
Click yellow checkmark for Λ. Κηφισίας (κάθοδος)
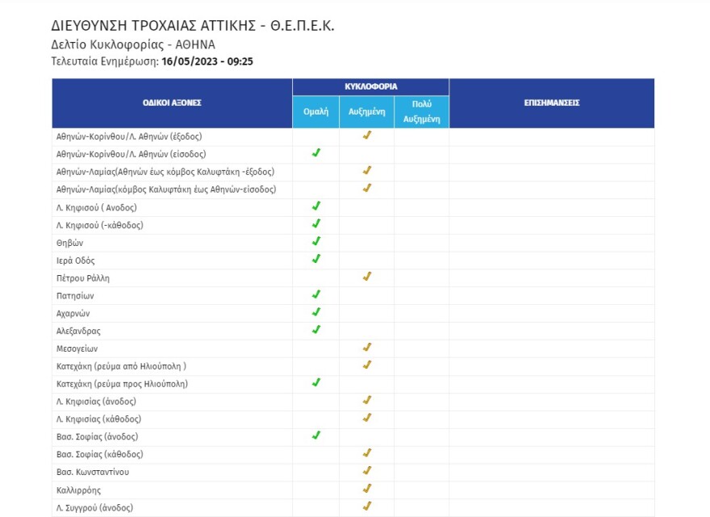click(x=367, y=418)
